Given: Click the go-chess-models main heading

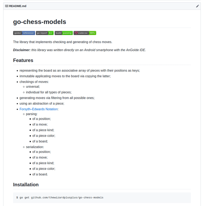Looking at the screenshot, I should click(x=40, y=22).
